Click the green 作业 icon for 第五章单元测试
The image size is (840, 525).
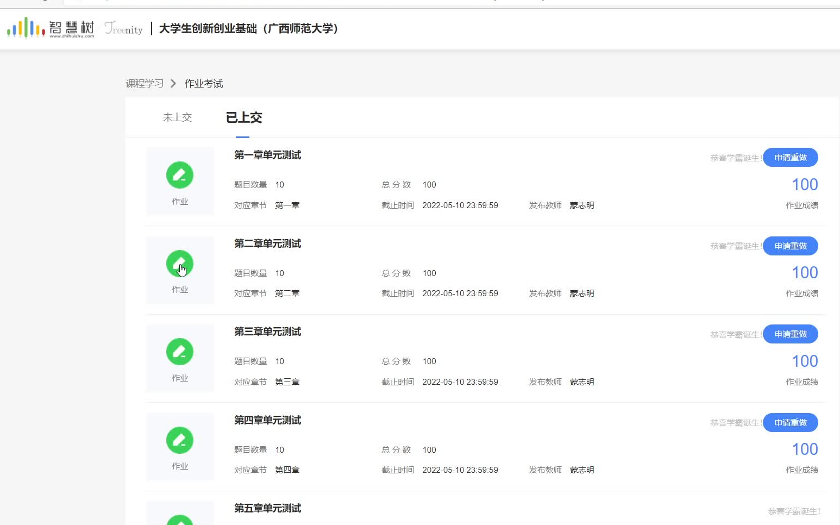[x=180, y=520]
